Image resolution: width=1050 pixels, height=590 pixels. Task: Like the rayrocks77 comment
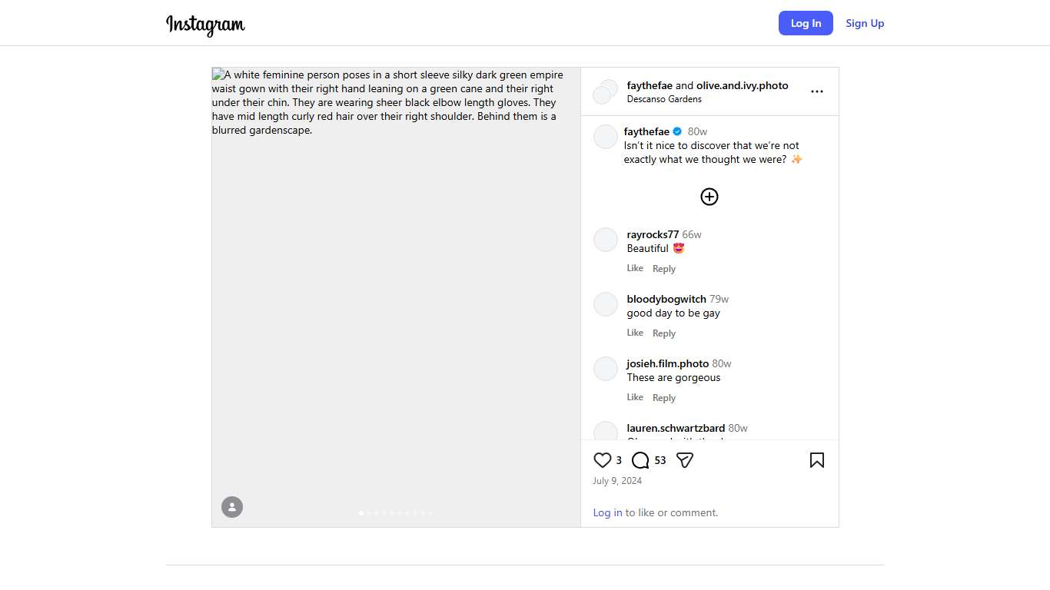point(635,268)
